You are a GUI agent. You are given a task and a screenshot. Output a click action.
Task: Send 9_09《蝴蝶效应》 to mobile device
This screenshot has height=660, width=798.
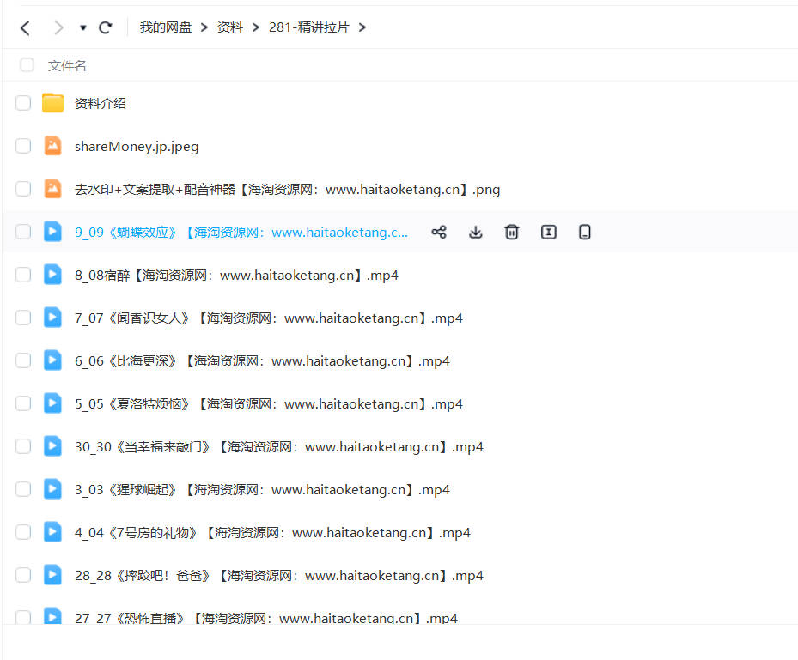click(585, 233)
